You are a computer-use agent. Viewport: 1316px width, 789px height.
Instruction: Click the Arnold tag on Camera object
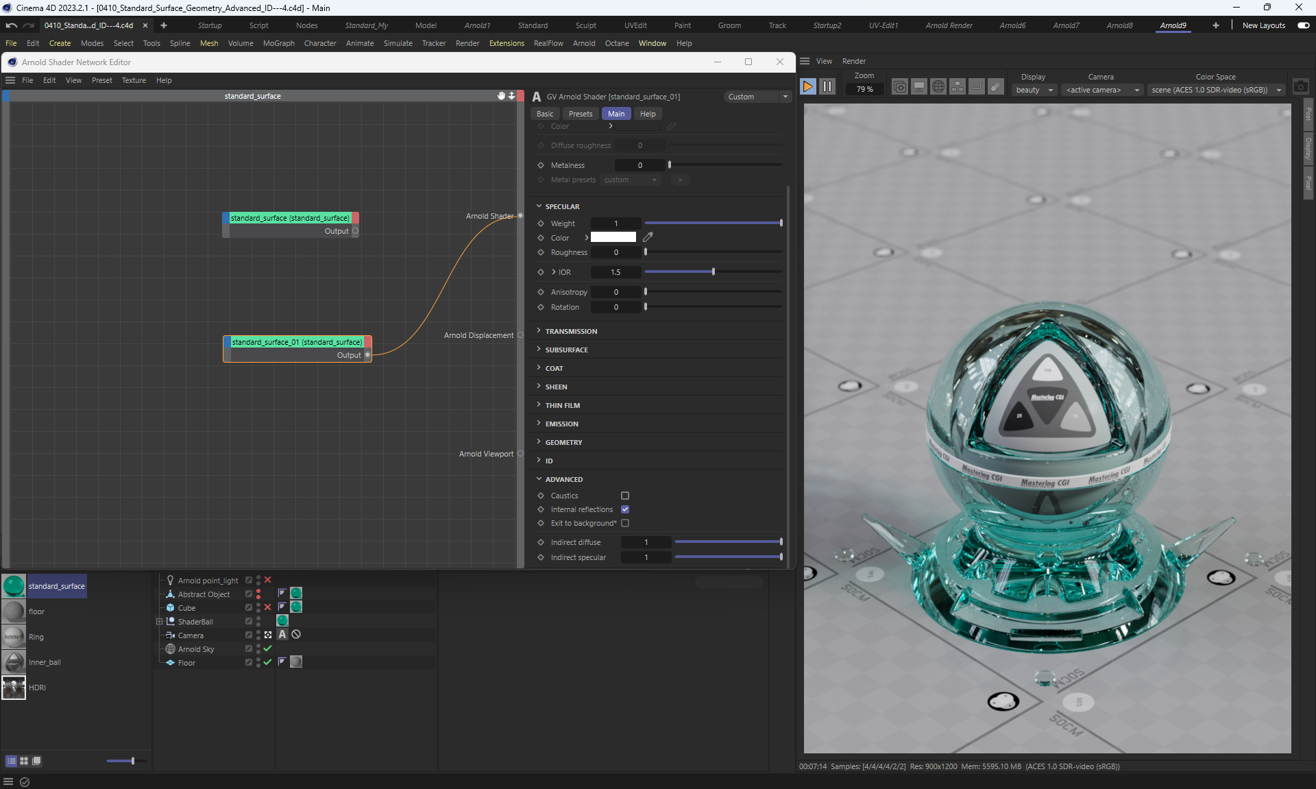click(x=282, y=635)
